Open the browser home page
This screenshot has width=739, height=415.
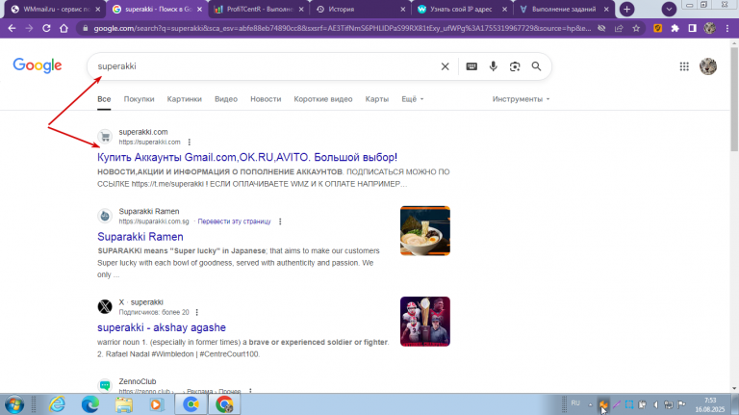(64, 28)
